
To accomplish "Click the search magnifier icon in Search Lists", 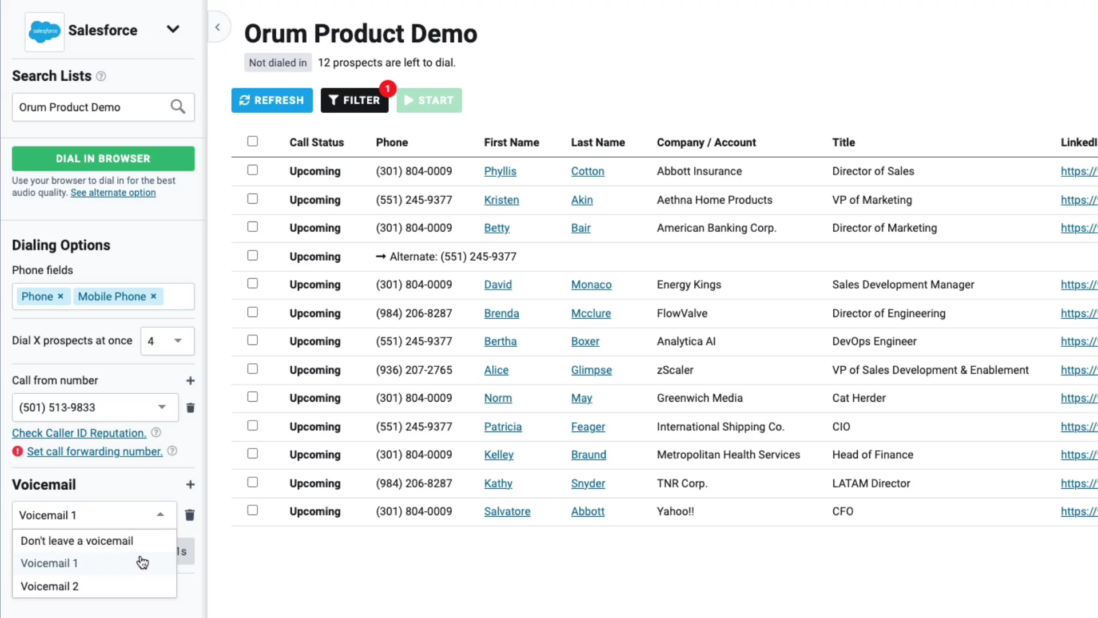I will click(178, 107).
